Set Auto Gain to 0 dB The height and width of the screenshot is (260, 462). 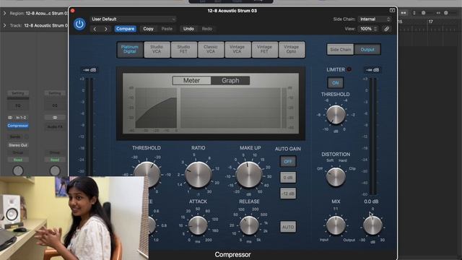coord(288,178)
